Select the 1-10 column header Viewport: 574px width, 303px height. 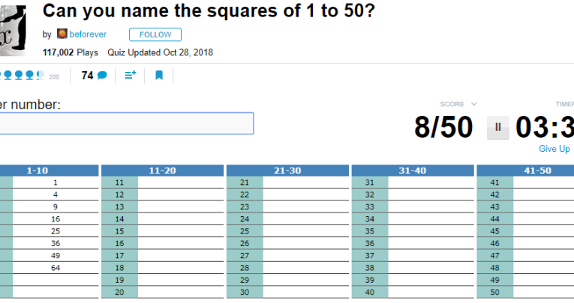coord(38,171)
